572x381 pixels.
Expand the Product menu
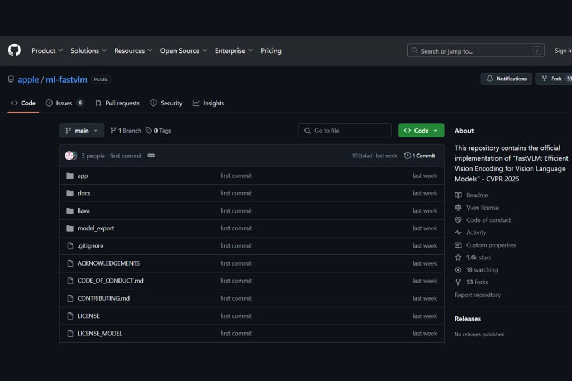pyautogui.click(x=47, y=51)
